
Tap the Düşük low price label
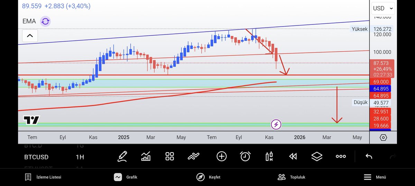[x=361, y=102]
